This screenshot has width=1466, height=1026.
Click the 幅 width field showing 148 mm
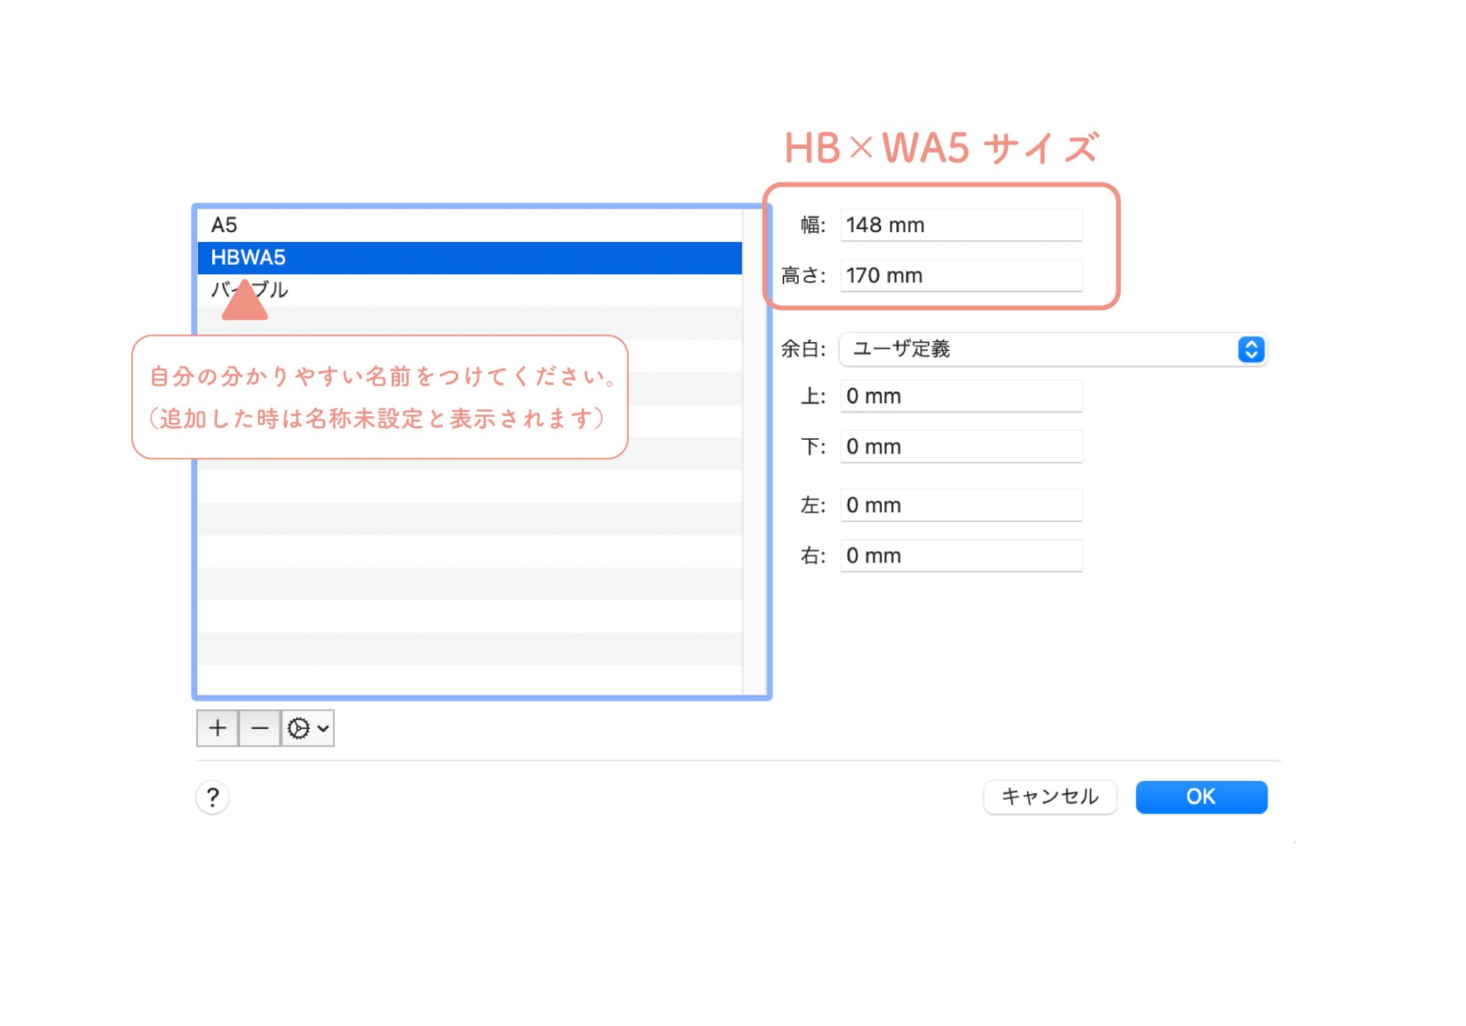click(961, 225)
